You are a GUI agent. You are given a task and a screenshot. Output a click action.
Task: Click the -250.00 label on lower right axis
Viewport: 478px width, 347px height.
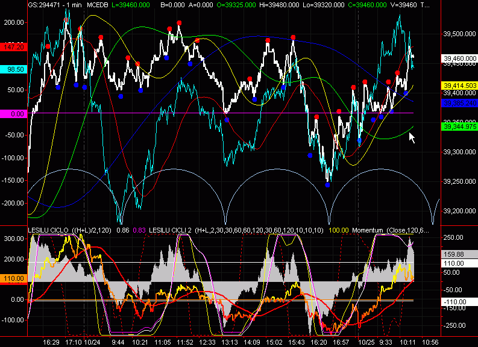(453, 326)
